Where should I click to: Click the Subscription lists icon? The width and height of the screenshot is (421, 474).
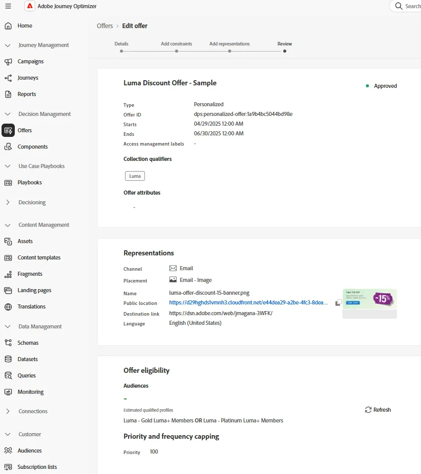tap(8, 467)
